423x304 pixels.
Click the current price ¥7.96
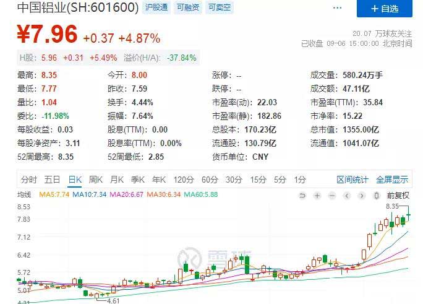click(47, 34)
